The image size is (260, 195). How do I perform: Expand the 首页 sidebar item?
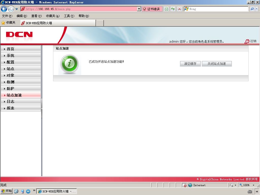click(21, 49)
